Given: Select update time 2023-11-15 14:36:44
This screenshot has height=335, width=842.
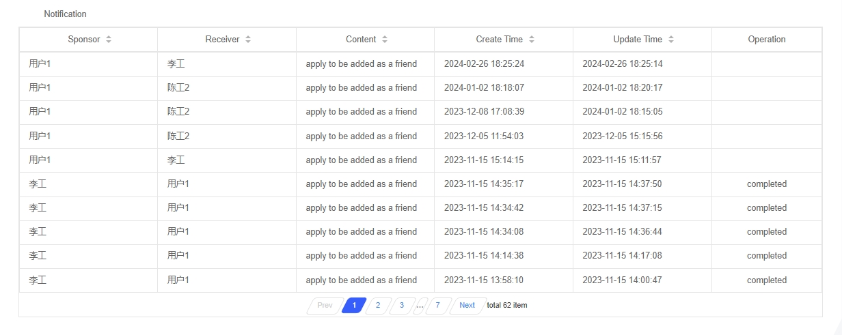Looking at the screenshot, I should 623,232.
